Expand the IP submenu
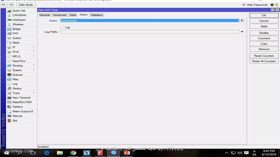The width and height of the screenshot is (280, 157). coord(34,47)
